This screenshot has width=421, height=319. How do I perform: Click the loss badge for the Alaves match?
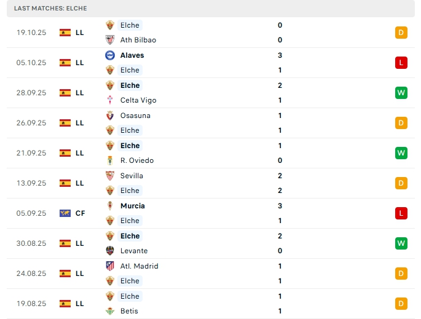pos(401,63)
